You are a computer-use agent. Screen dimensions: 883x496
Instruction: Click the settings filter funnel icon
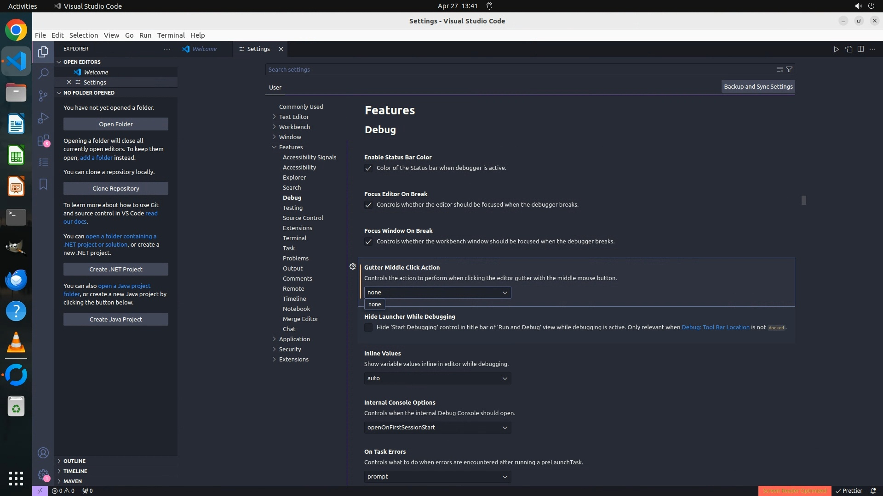point(789,69)
